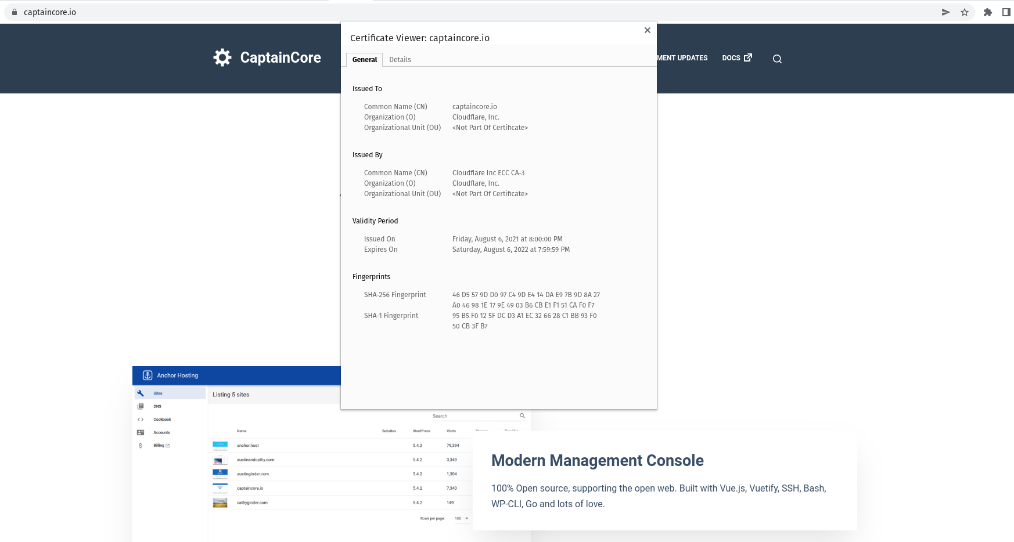Image resolution: width=1014 pixels, height=542 pixels.
Task: Click the austinginder.com site thumbnail
Action: click(x=220, y=474)
